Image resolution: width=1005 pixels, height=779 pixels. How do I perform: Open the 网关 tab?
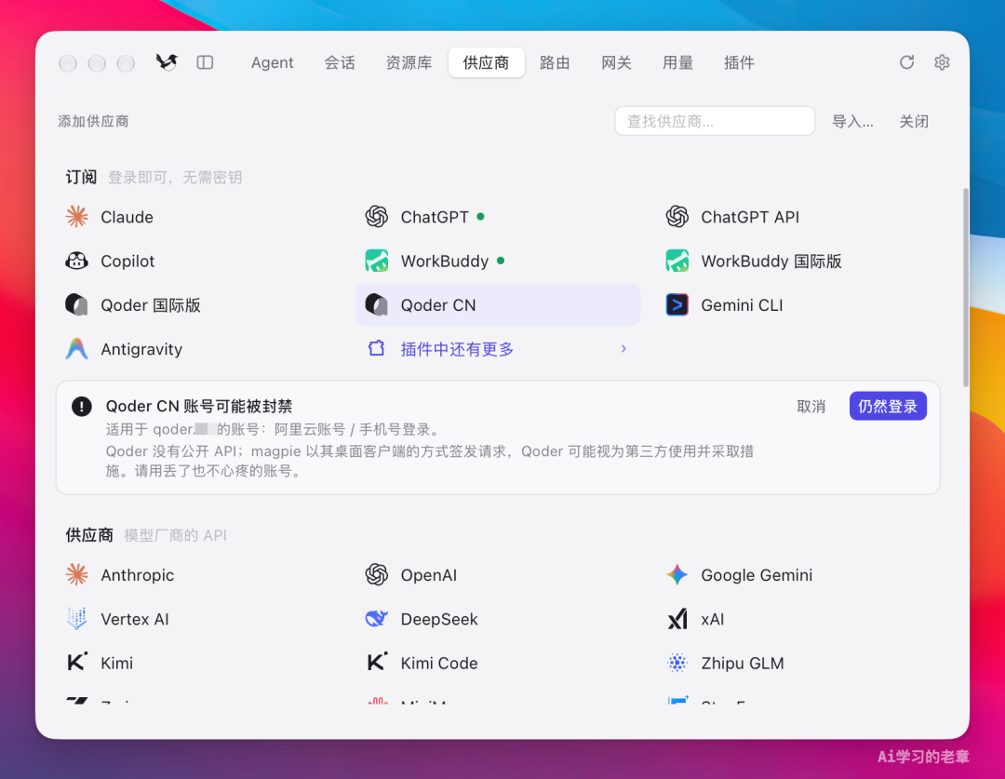coord(617,62)
